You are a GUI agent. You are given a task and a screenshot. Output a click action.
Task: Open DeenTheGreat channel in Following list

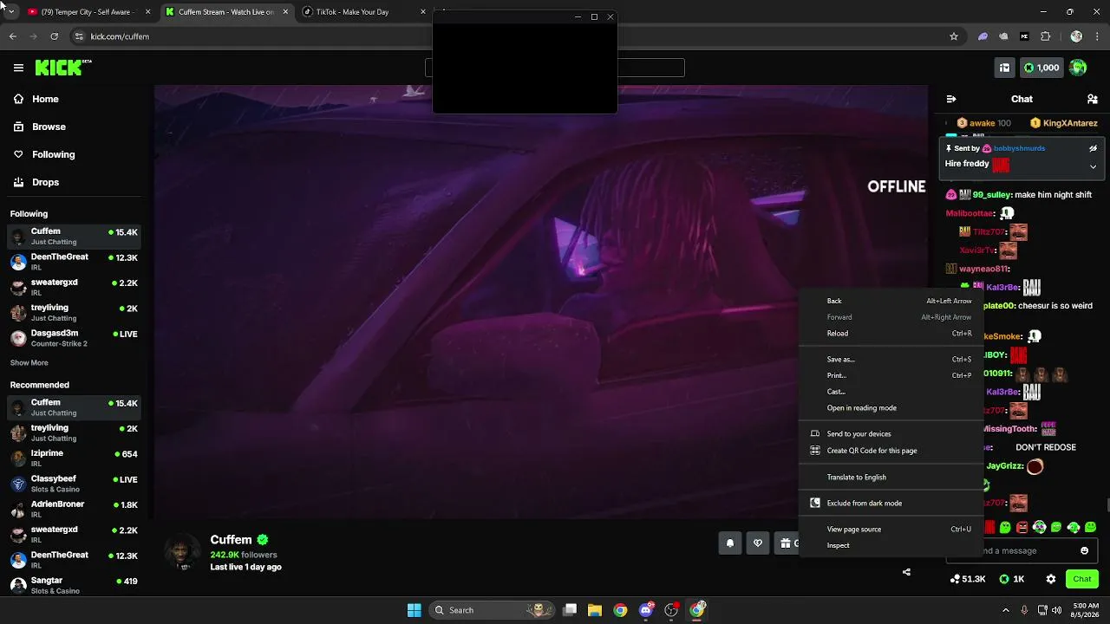(x=75, y=262)
